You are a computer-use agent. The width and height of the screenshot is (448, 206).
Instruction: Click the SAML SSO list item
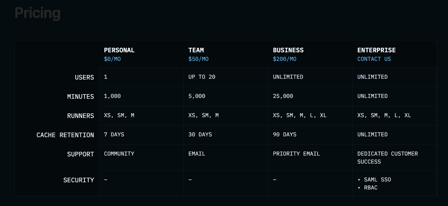377,180
